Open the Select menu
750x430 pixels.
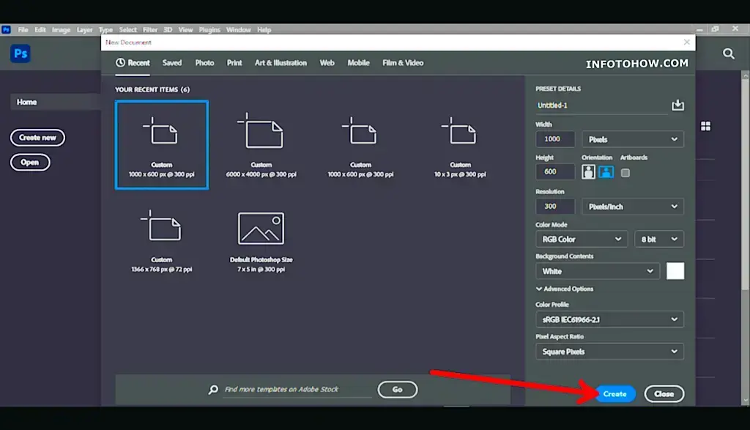point(127,29)
